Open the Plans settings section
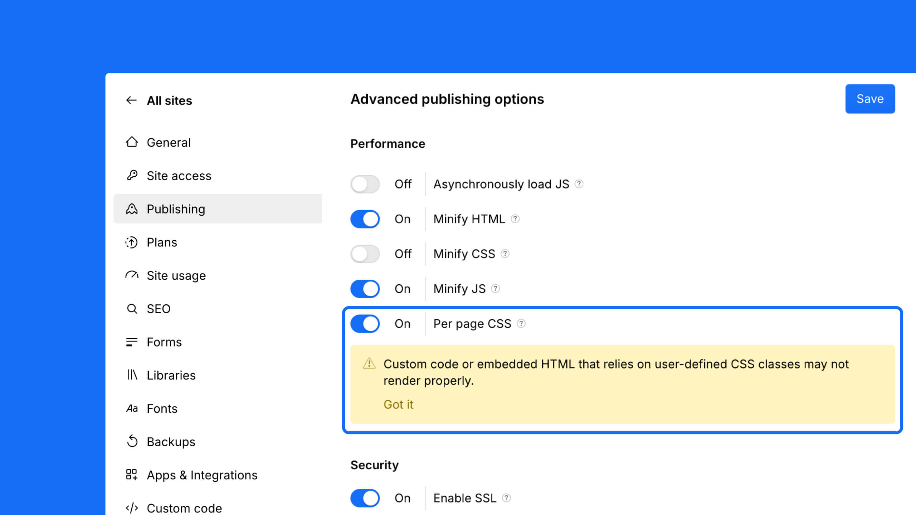 [x=162, y=242]
